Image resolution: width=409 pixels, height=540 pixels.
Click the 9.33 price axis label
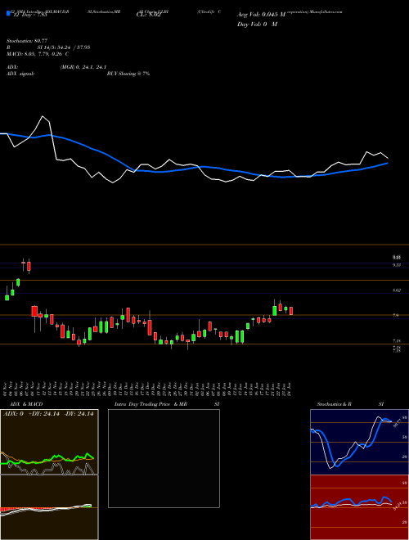click(x=396, y=265)
